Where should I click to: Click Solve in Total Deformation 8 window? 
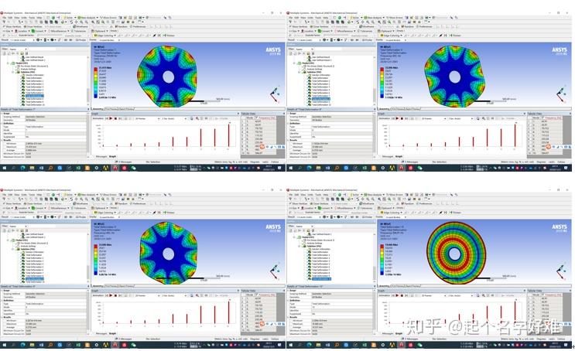coord(355,17)
